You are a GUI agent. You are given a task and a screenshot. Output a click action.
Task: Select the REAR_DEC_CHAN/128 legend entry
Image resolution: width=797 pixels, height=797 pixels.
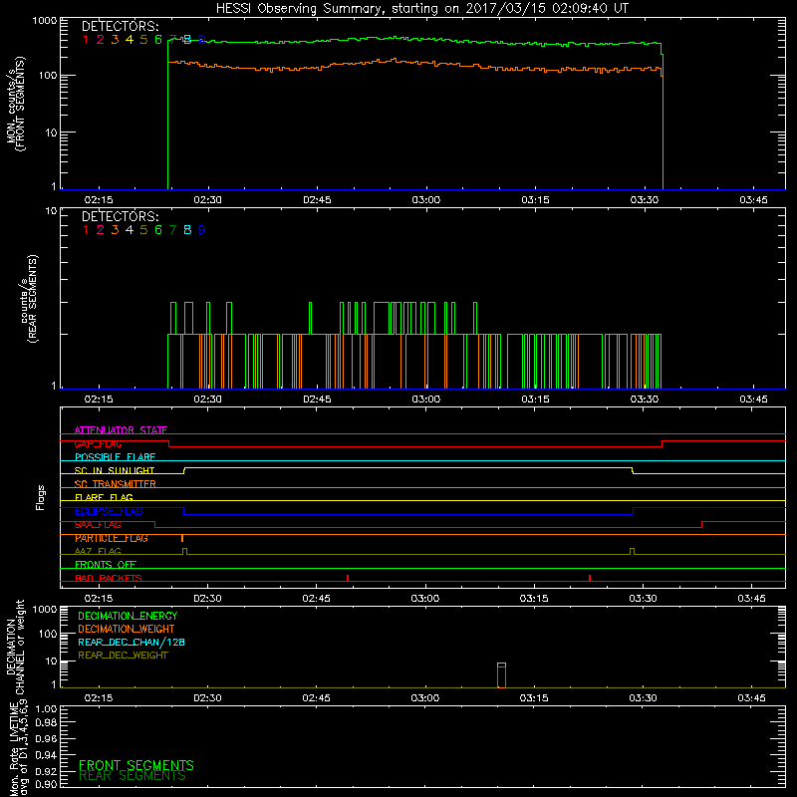pos(132,642)
